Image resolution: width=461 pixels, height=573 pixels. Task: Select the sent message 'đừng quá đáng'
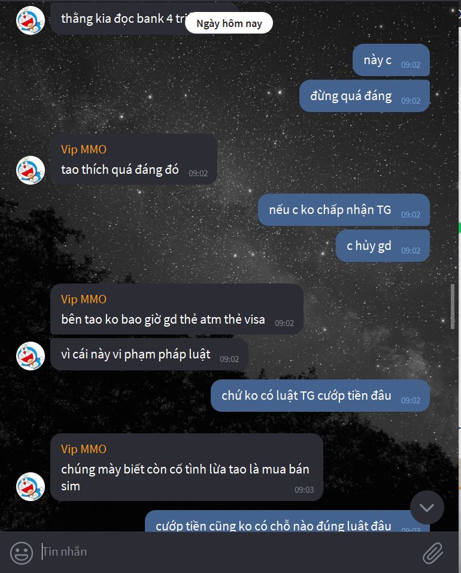pyautogui.click(x=364, y=96)
